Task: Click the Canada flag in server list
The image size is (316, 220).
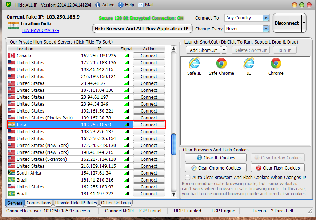Action: pyautogui.click(x=12, y=56)
